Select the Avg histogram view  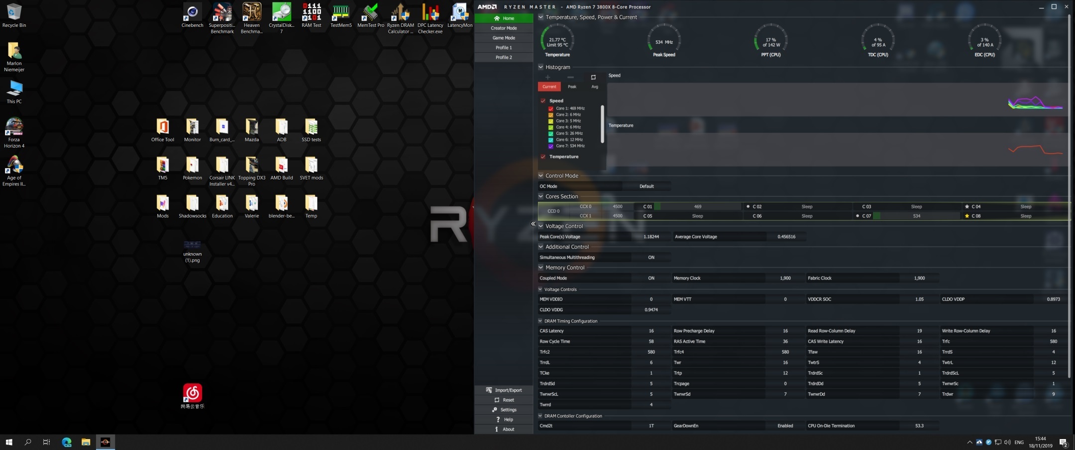[595, 87]
